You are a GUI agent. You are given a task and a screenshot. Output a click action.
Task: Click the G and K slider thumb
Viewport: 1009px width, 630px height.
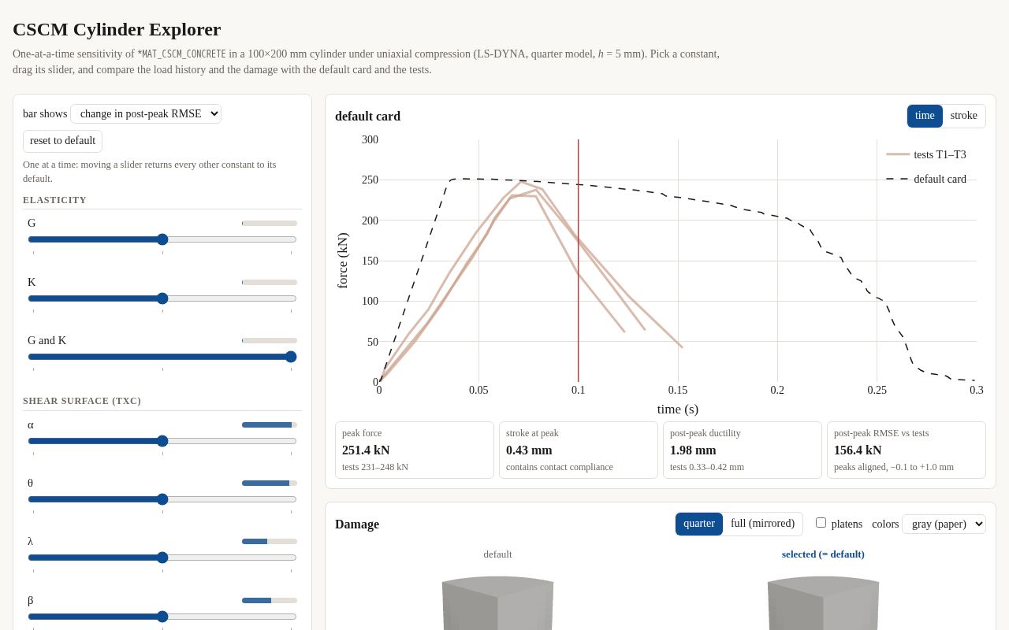(x=291, y=357)
